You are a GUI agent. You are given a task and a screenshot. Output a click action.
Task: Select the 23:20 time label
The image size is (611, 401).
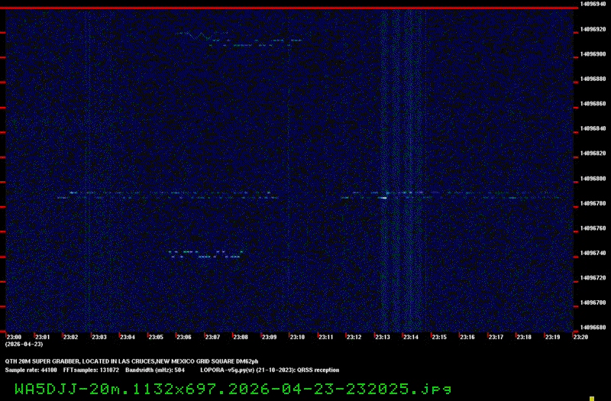click(x=580, y=337)
